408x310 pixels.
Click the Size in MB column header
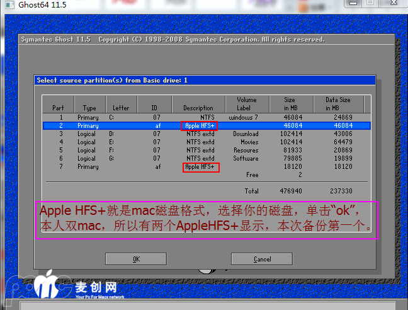(289, 104)
